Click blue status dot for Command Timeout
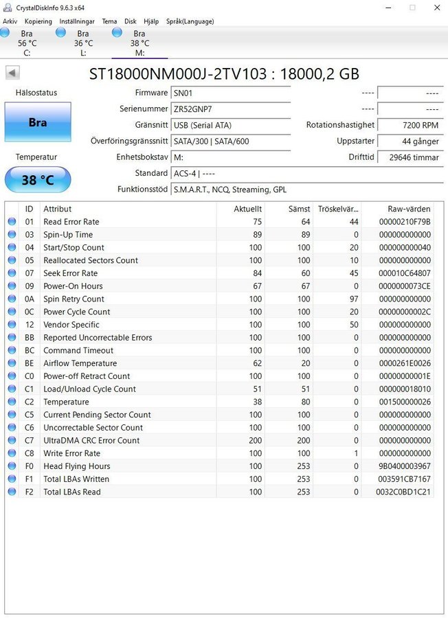This screenshot has width=448, height=618. click(12, 350)
